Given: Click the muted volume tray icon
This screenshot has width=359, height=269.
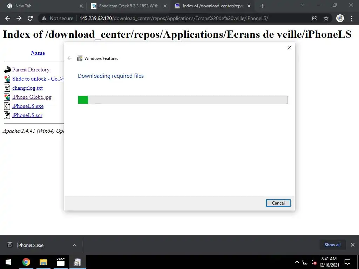Looking at the screenshot, I should coord(313,262).
